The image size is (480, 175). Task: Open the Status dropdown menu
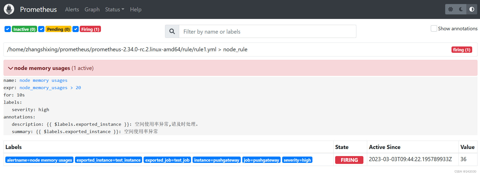[115, 9]
